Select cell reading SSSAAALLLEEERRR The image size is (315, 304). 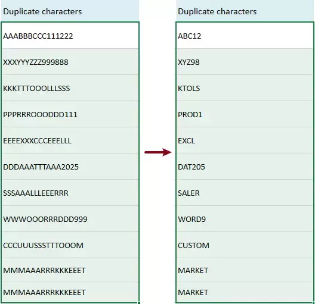pyautogui.click(x=70, y=193)
